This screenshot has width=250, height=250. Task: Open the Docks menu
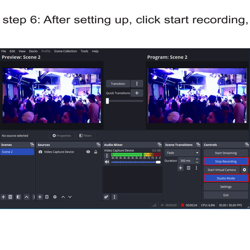(33, 51)
